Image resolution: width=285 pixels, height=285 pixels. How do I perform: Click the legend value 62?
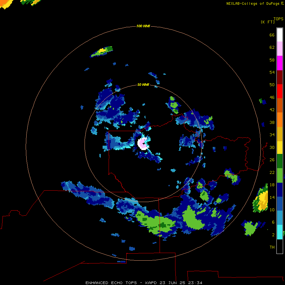click(x=272, y=47)
